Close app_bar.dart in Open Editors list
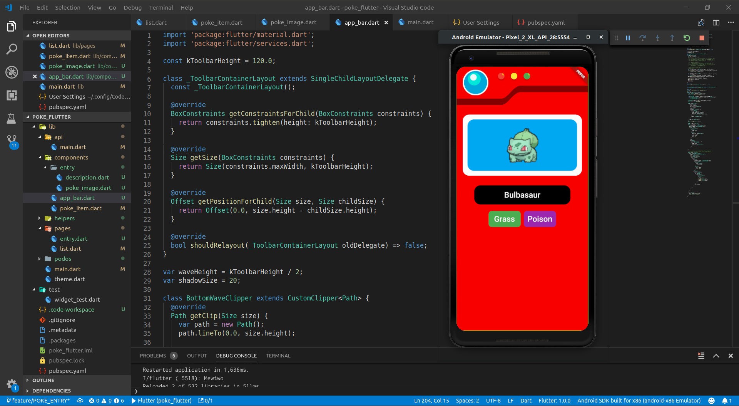This screenshot has width=739, height=406. pyautogui.click(x=35, y=76)
